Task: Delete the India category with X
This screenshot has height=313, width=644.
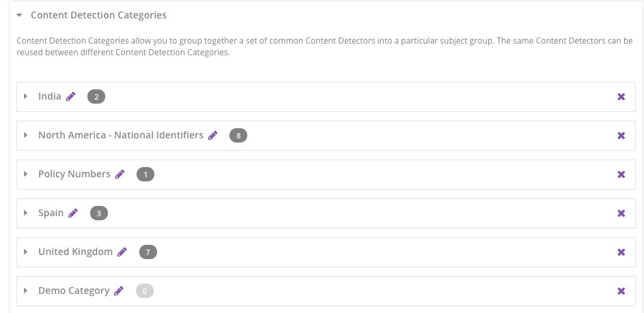Action: tap(621, 97)
